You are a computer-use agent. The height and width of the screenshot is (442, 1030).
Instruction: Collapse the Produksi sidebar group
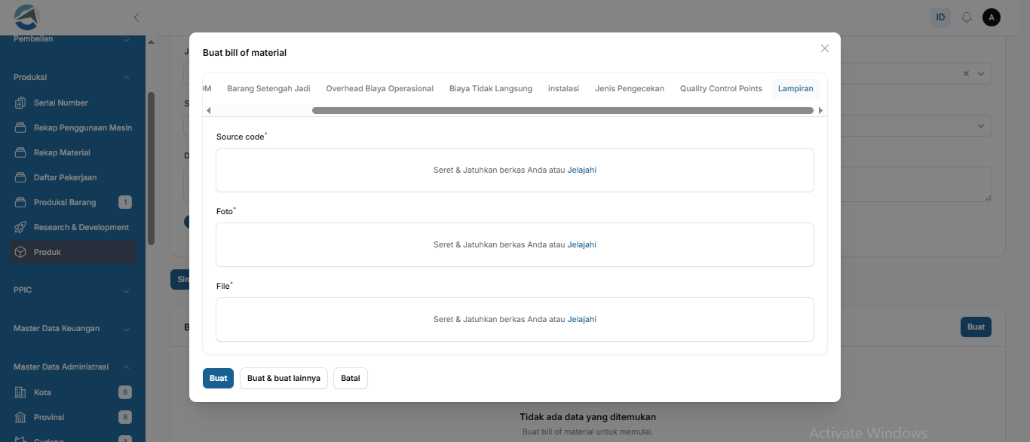(72, 77)
